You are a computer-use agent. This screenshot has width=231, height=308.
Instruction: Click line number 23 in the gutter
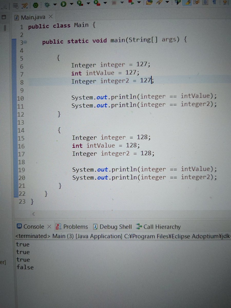[22, 201]
